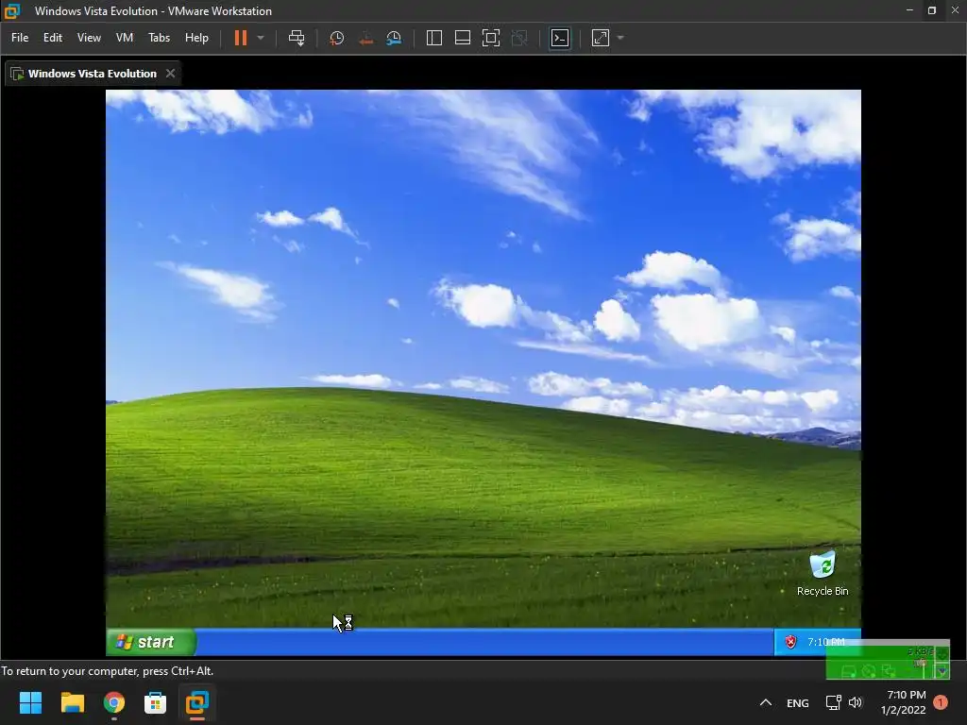967x725 pixels.
Task: Click the VMware app icon in the title bar
Action: (11, 11)
